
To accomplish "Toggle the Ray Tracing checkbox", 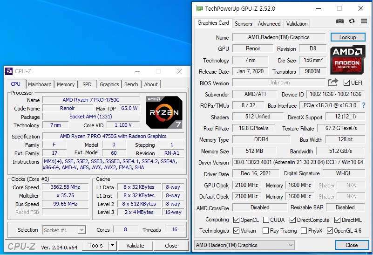I will coord(265,230).
